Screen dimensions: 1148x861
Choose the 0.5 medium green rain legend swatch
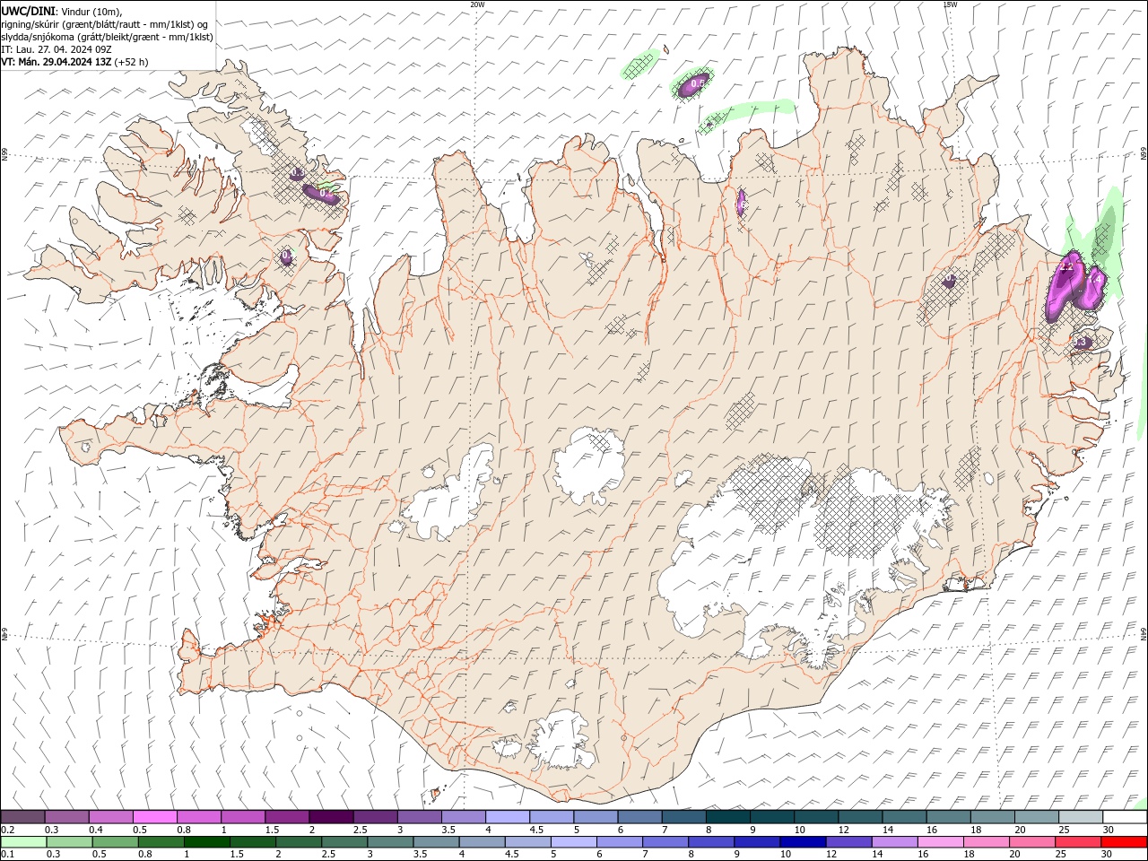[115, 842]
